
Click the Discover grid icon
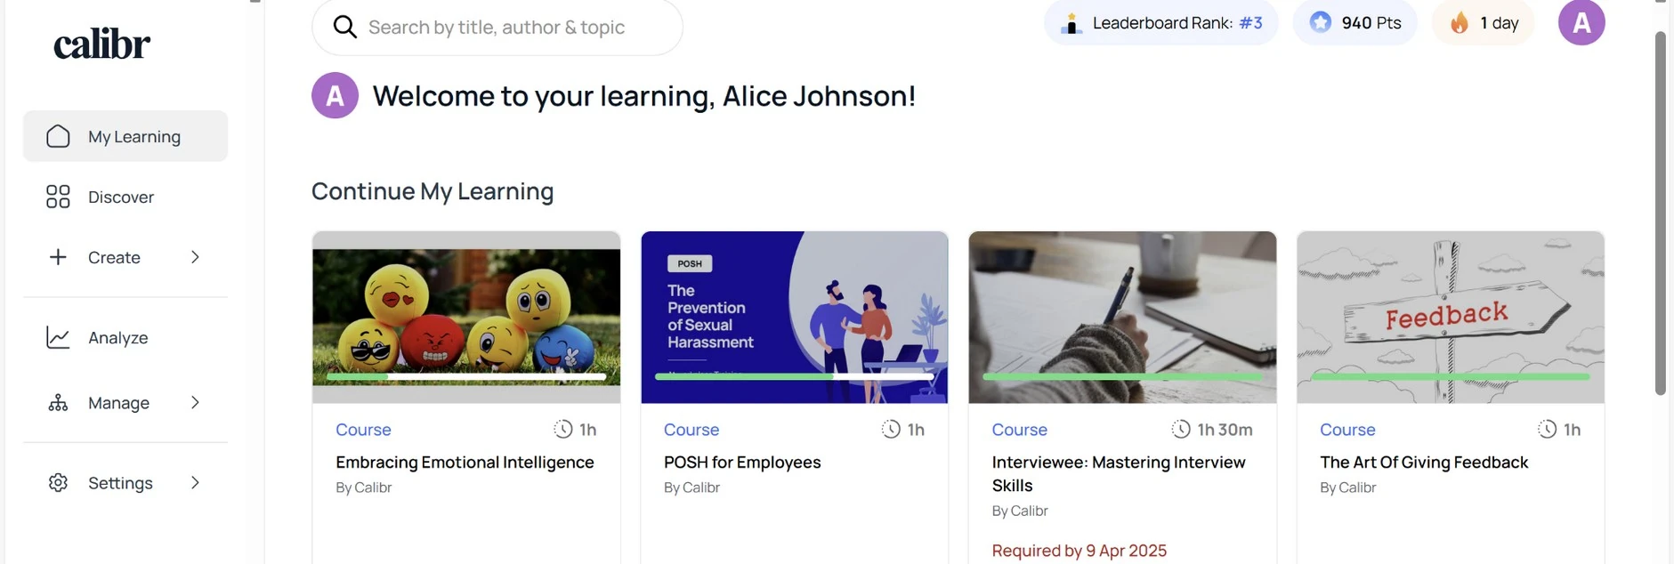[x=58, y=197]
